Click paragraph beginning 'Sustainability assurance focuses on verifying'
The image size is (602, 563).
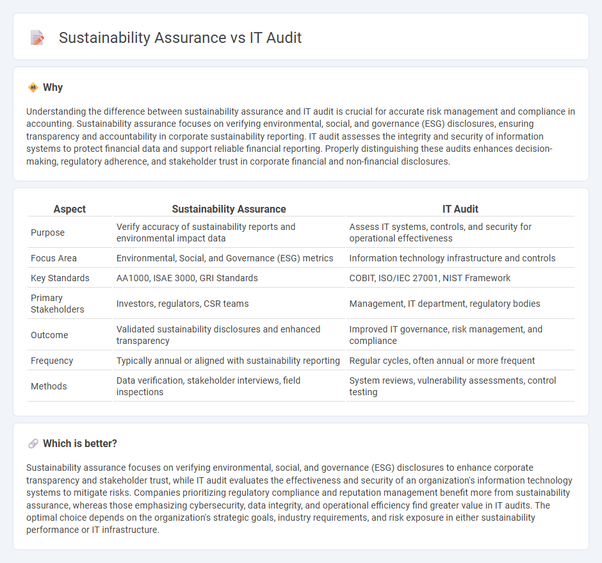[x=300, y=498]
